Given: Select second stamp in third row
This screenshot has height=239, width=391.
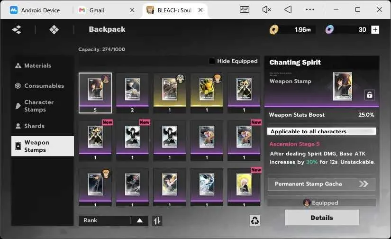Looking at the screenshot, I should tap(132, 187).
